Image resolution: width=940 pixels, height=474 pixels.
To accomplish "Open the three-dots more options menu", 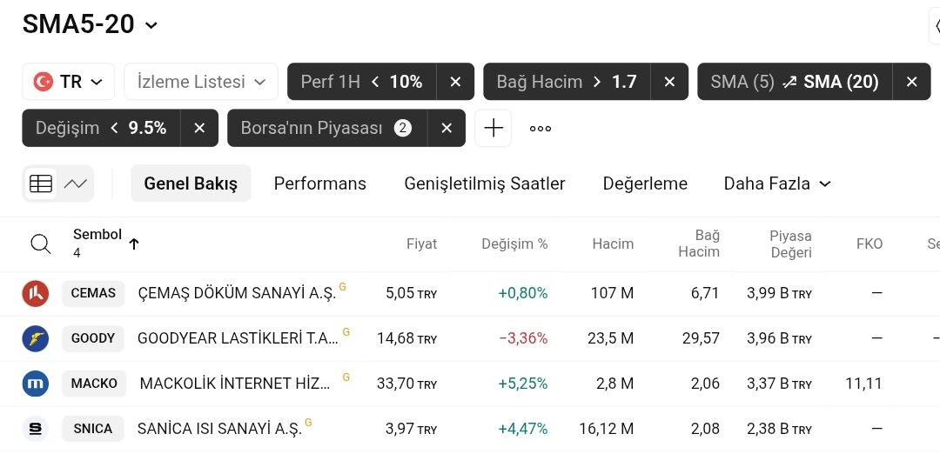I will (540, 128).
